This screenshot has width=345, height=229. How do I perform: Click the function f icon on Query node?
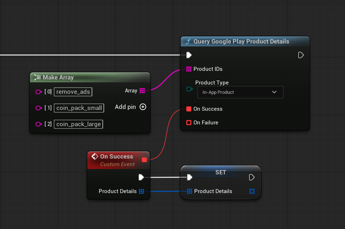click(188, 41)
